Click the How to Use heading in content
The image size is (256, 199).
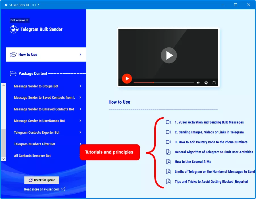119,102
